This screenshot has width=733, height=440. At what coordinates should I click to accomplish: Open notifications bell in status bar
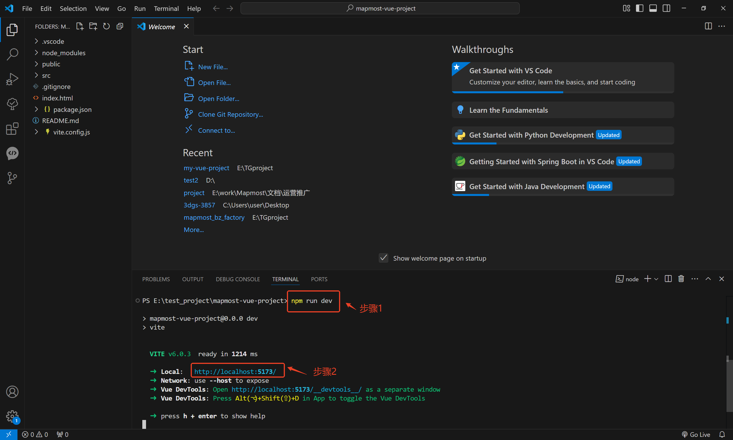coord(722,434)
